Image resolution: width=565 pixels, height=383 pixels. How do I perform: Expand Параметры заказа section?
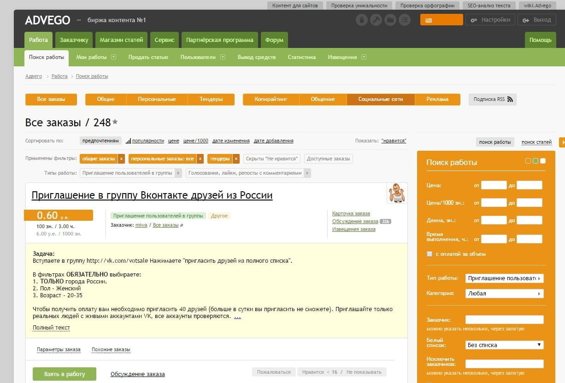pos(59,350)
